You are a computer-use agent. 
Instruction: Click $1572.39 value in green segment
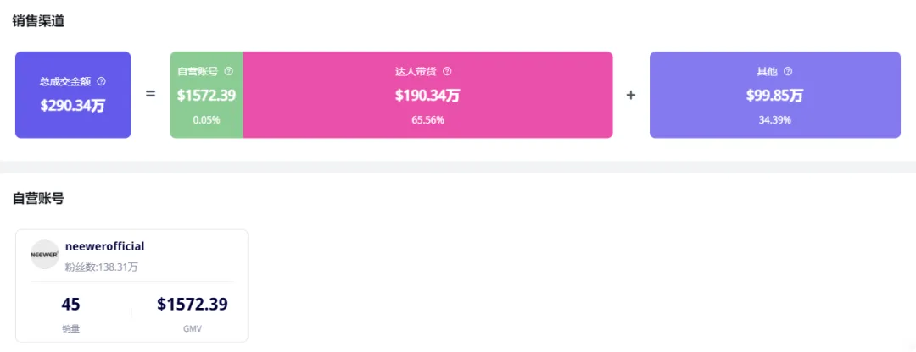coord(206,96)
